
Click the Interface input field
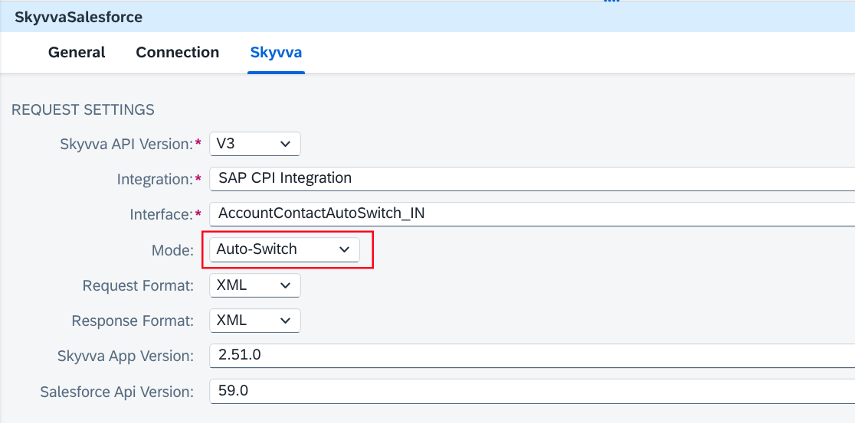tap(532, 214)
